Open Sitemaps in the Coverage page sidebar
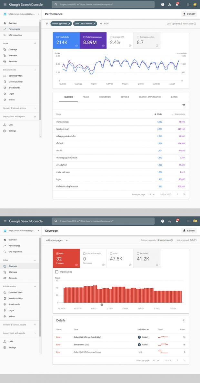 13,272
